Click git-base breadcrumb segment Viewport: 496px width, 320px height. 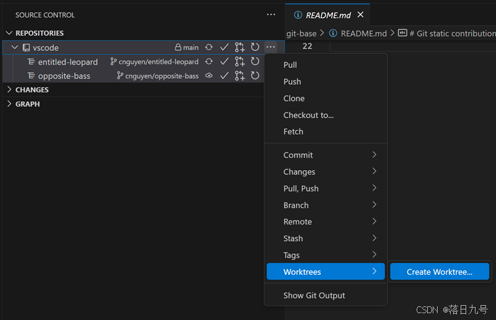301,33
